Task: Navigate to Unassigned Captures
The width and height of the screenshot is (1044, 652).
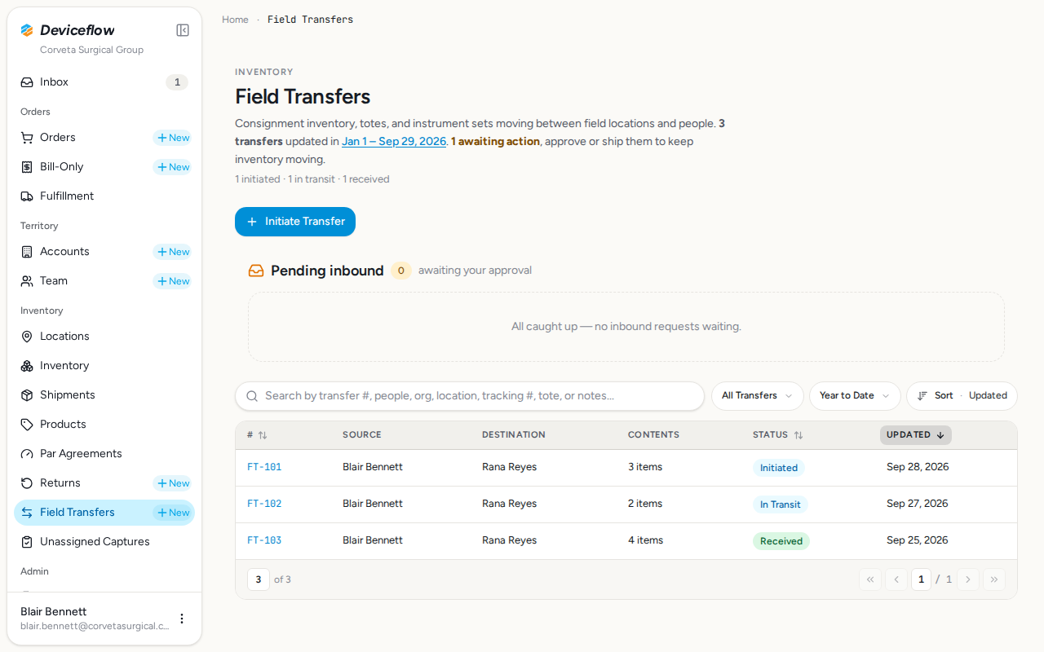Action: 104,542
